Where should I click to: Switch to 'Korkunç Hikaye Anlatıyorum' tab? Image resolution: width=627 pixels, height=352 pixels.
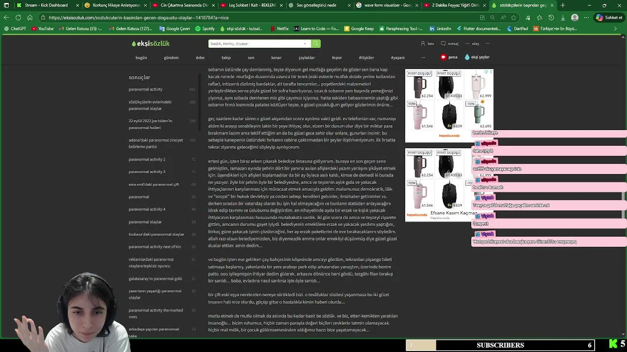pyautogui.click(x=116, y=5)
